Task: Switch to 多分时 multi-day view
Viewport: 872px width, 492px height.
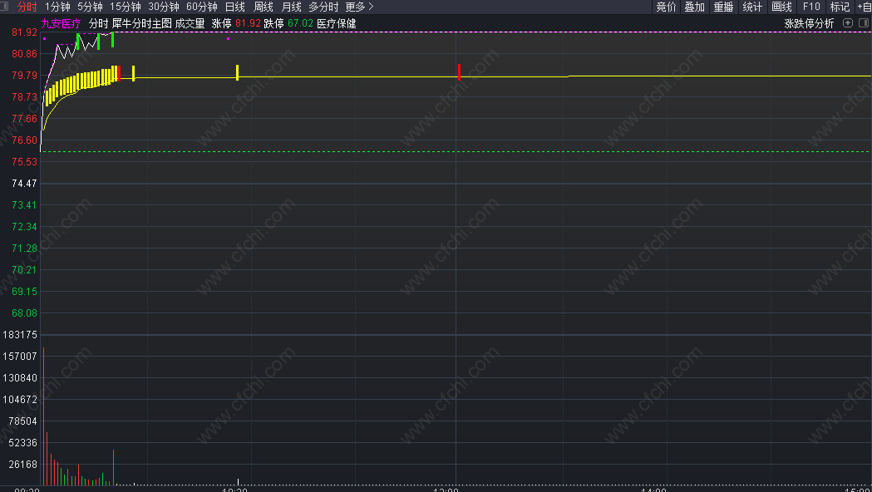Action: 323,7
